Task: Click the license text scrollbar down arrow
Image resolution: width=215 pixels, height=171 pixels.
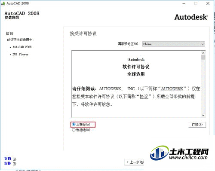Action: (203, 115)
